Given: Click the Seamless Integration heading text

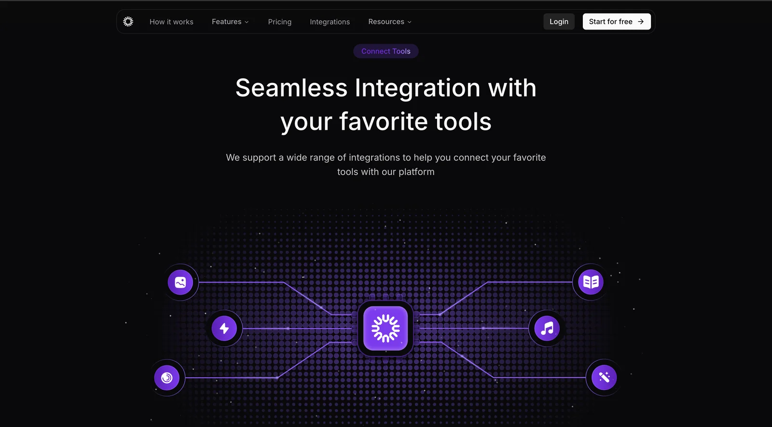Looking at the screenshot, I should click(x=386, y=105).
